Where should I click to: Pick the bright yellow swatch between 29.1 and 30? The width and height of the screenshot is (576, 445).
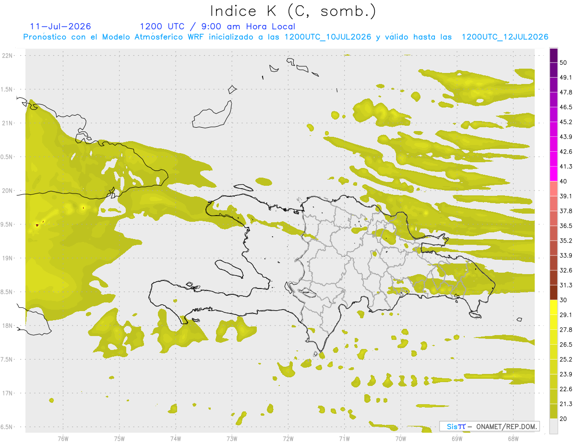553,308
